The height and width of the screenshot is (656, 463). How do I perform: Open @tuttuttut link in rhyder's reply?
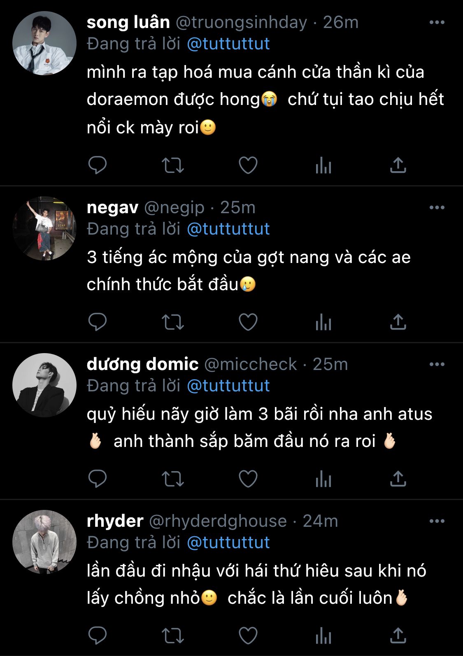(228, 542)
